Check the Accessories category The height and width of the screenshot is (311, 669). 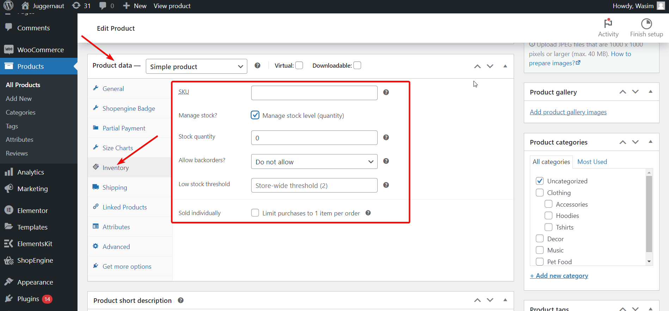[549, 204]
